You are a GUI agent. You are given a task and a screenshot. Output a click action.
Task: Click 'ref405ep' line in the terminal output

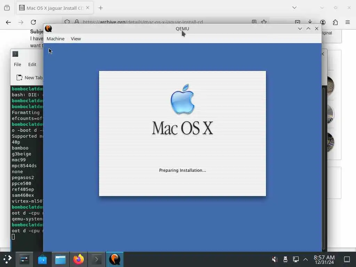click(23, 189)
